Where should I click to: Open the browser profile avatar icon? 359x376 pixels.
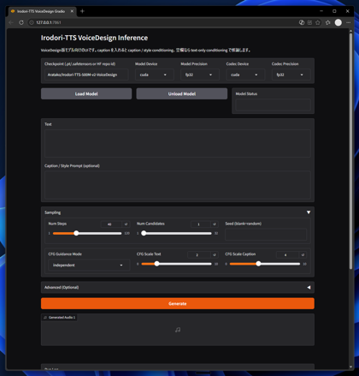[338, 22]
